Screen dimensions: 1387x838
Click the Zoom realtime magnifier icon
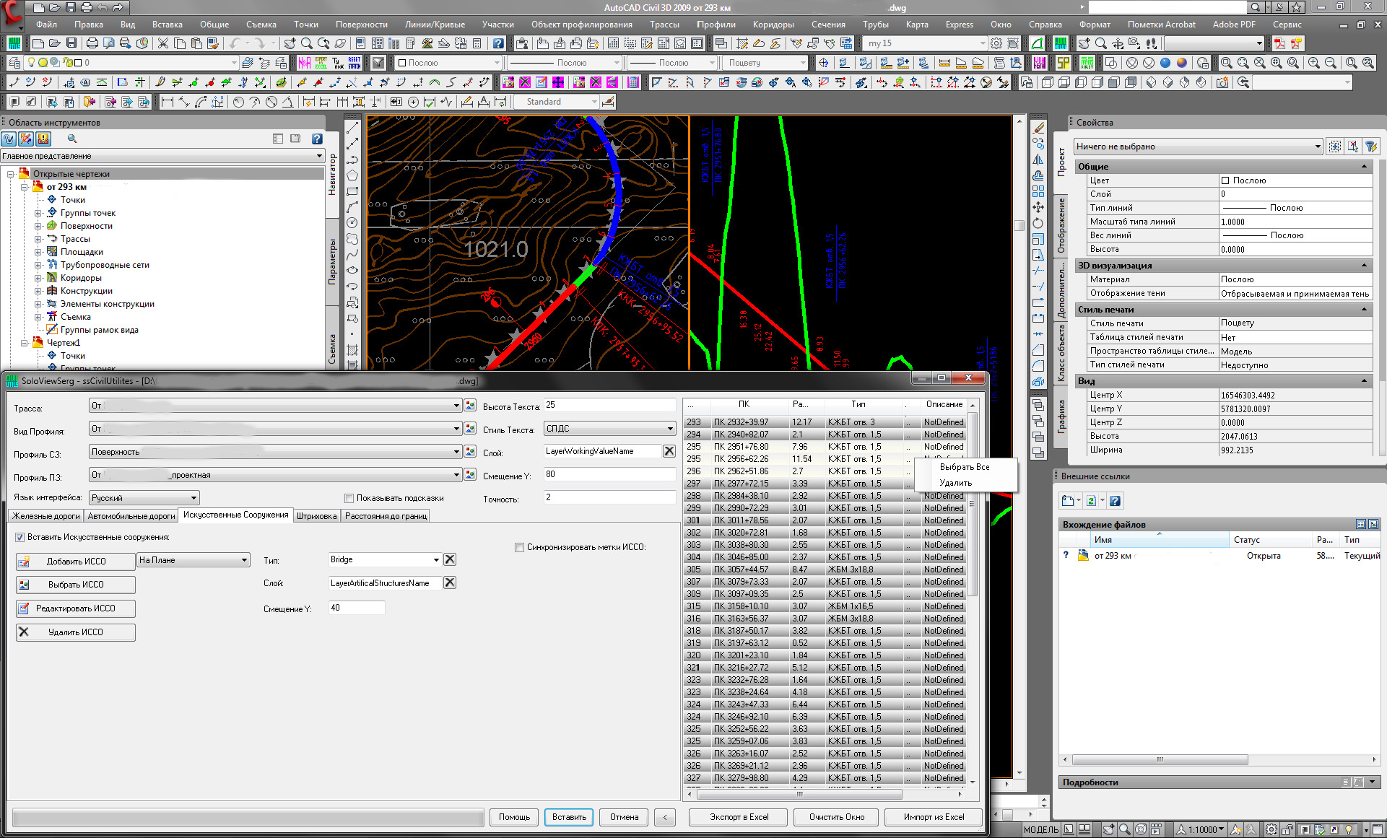tap(306, 43)
